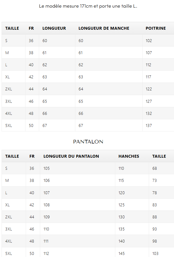Click the LONGUEUR DU PANTALON column header
Screen dimensions: 174x257
(x=71, y=156)
